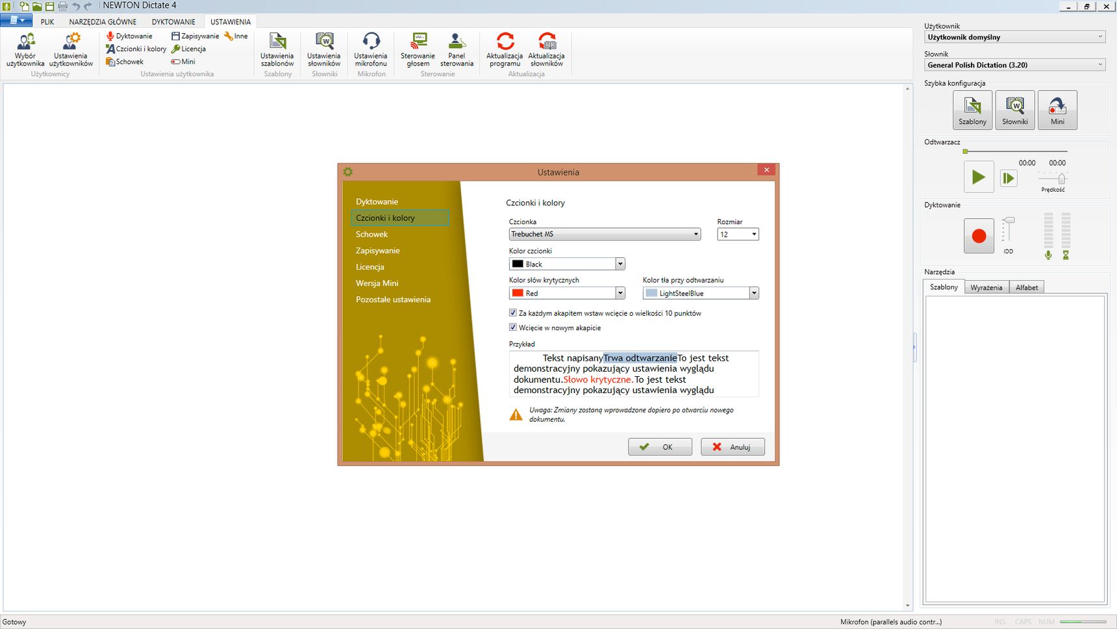
Task: Open Wybór użytkownika in the ribbon
Action: pyautogui.click(x=25, y=50)
